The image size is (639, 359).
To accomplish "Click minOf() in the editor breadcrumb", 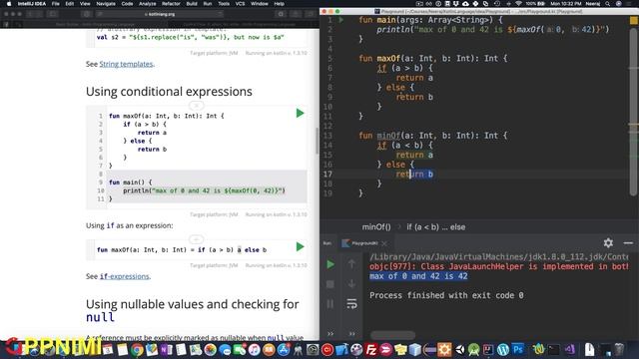I will 376,227.
